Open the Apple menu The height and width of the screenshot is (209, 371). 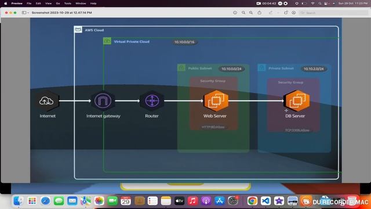point(6,3)
